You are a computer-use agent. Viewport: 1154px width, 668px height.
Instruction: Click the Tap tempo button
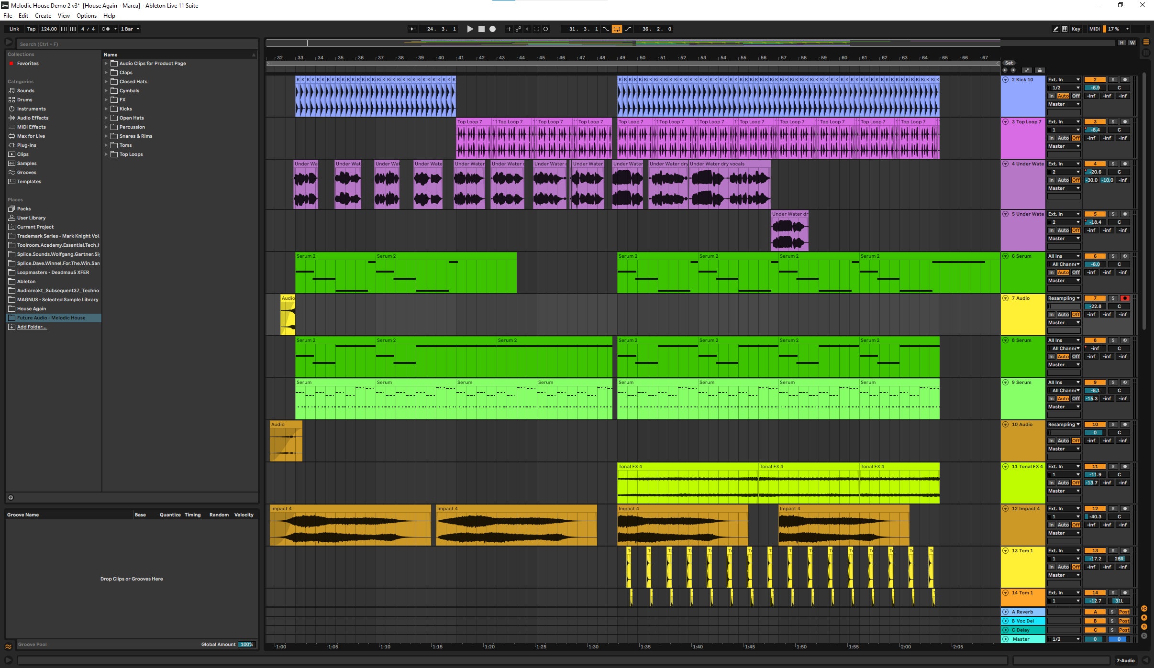[31, 29]
